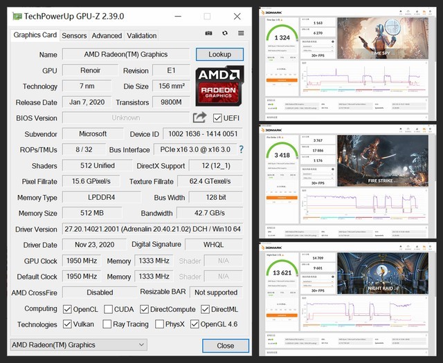Click the NIGHT RAID benchmark thumbnail

pyautogui.click(x=383, y=273)
